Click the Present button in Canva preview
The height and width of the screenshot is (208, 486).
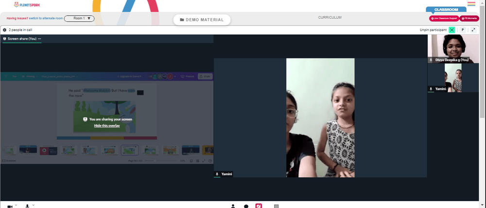pyautogui.click(x=188, y=76)
